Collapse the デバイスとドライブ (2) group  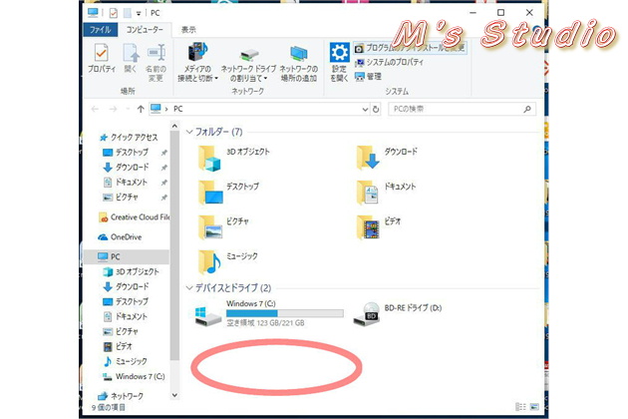[x=189, y=288]
